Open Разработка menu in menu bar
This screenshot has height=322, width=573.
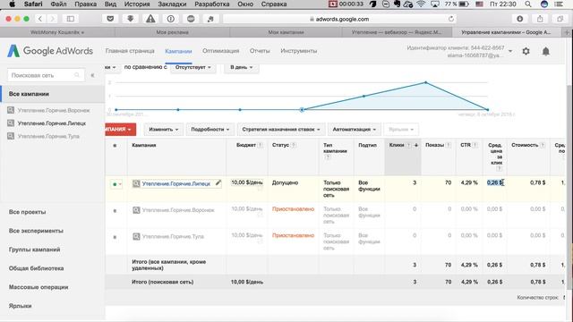coord(212,4)
